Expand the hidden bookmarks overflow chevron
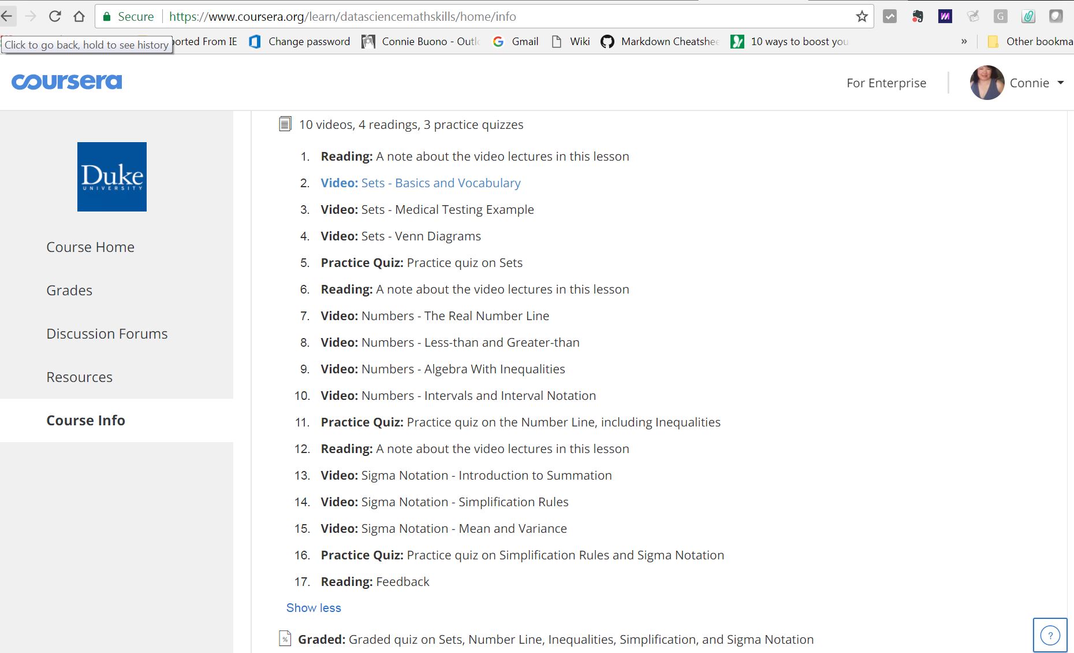 (x=964, y=42)
